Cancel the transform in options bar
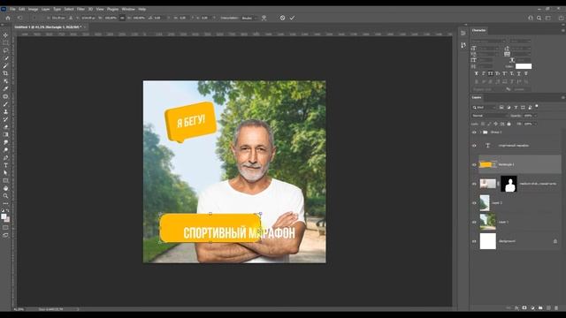The height and width of the screenshot is (318, 566). [x=282, y=18]
